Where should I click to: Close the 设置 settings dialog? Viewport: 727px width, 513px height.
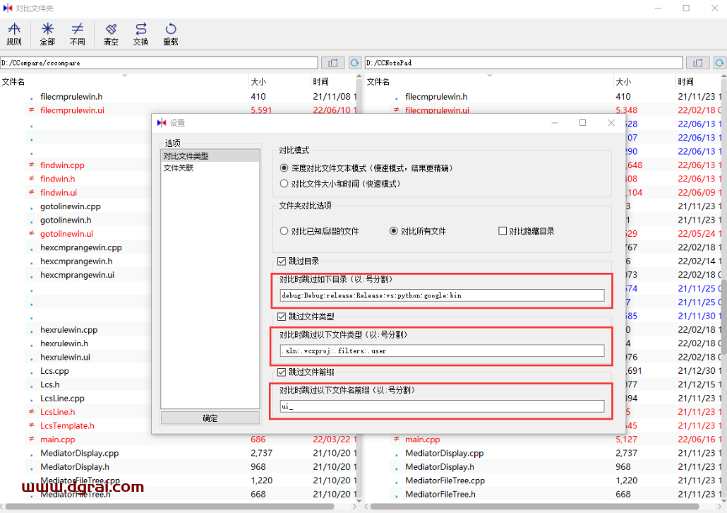click(x=611, y=122)
